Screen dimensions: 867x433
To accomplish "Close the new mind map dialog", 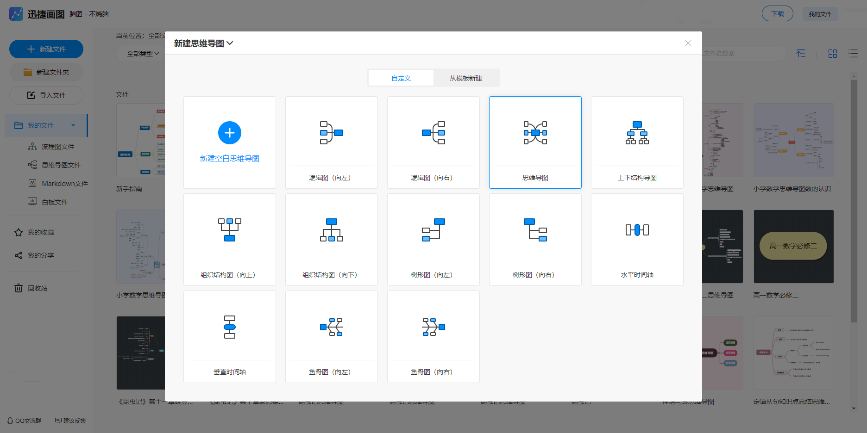I will (x=688, y=43).
